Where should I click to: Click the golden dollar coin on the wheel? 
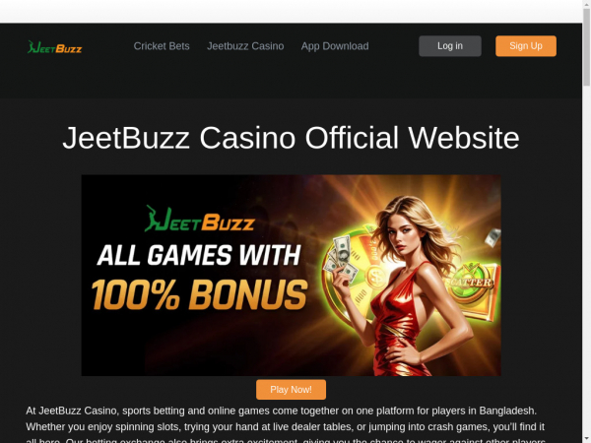coord(375,278)
